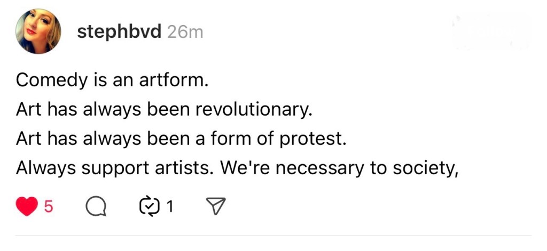This screenshot has width=547, height=251.
Task: Click the word "revolutionary"
Action: click(x=253, y=110)
